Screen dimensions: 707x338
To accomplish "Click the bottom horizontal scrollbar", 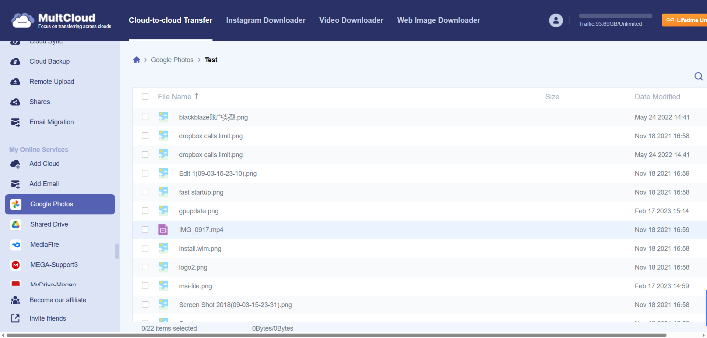I will point(337,335).
